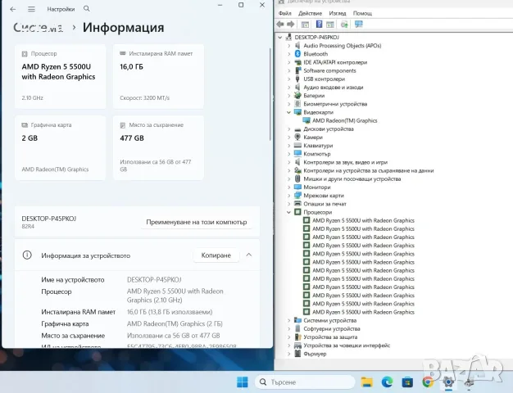
Task: Open the Изглед menu in Device Manager
Action: [338, 13]
